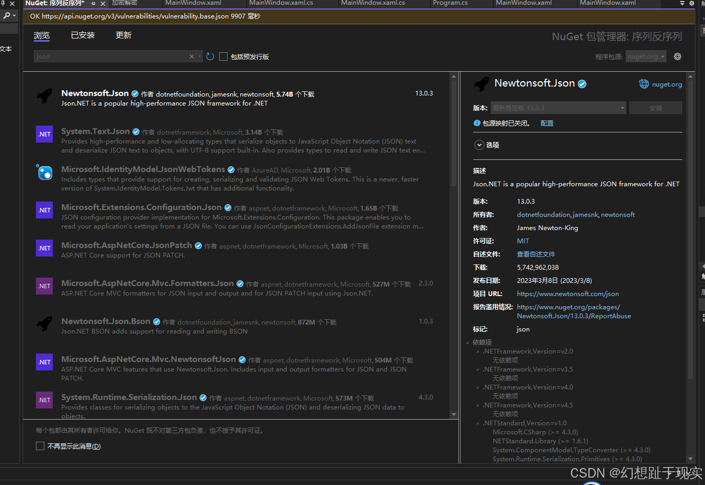
Task: Select the Microsoft.AspNetCore.JsonPatch package title
Action: [x=127, y=245]
